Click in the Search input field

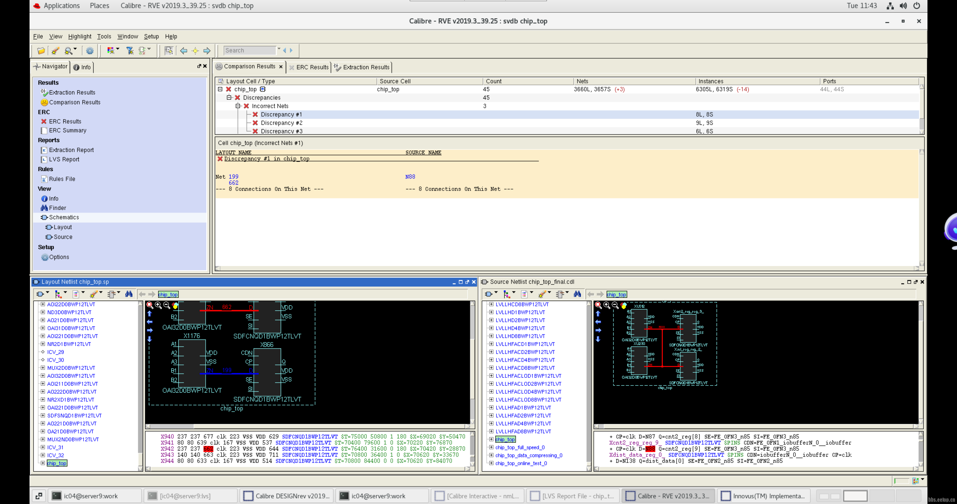(x=249, y=50)
